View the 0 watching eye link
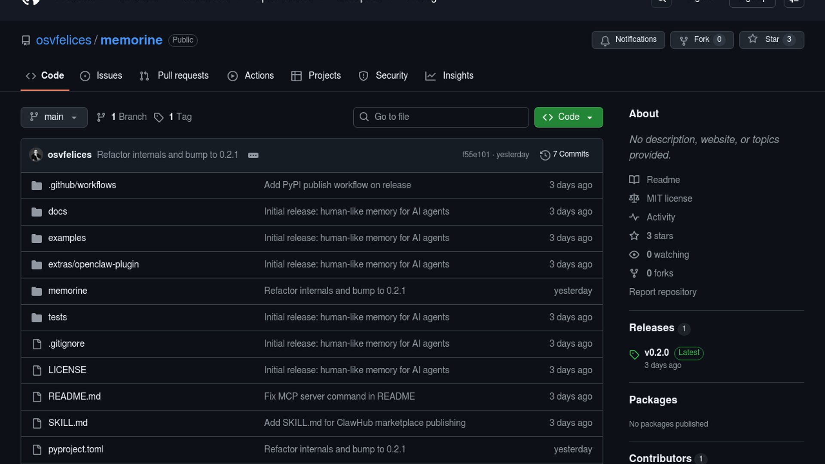 667,255
